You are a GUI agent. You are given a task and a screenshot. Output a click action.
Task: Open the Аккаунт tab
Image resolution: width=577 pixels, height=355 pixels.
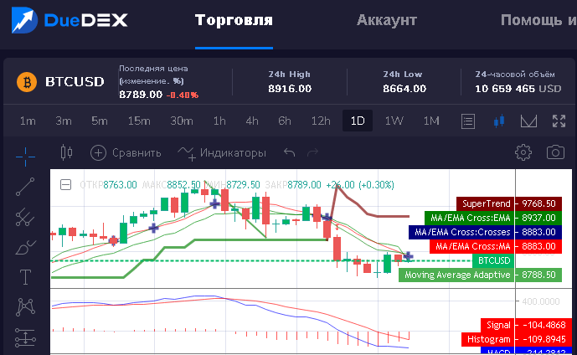pyautogui.click(x=386, y=20)
